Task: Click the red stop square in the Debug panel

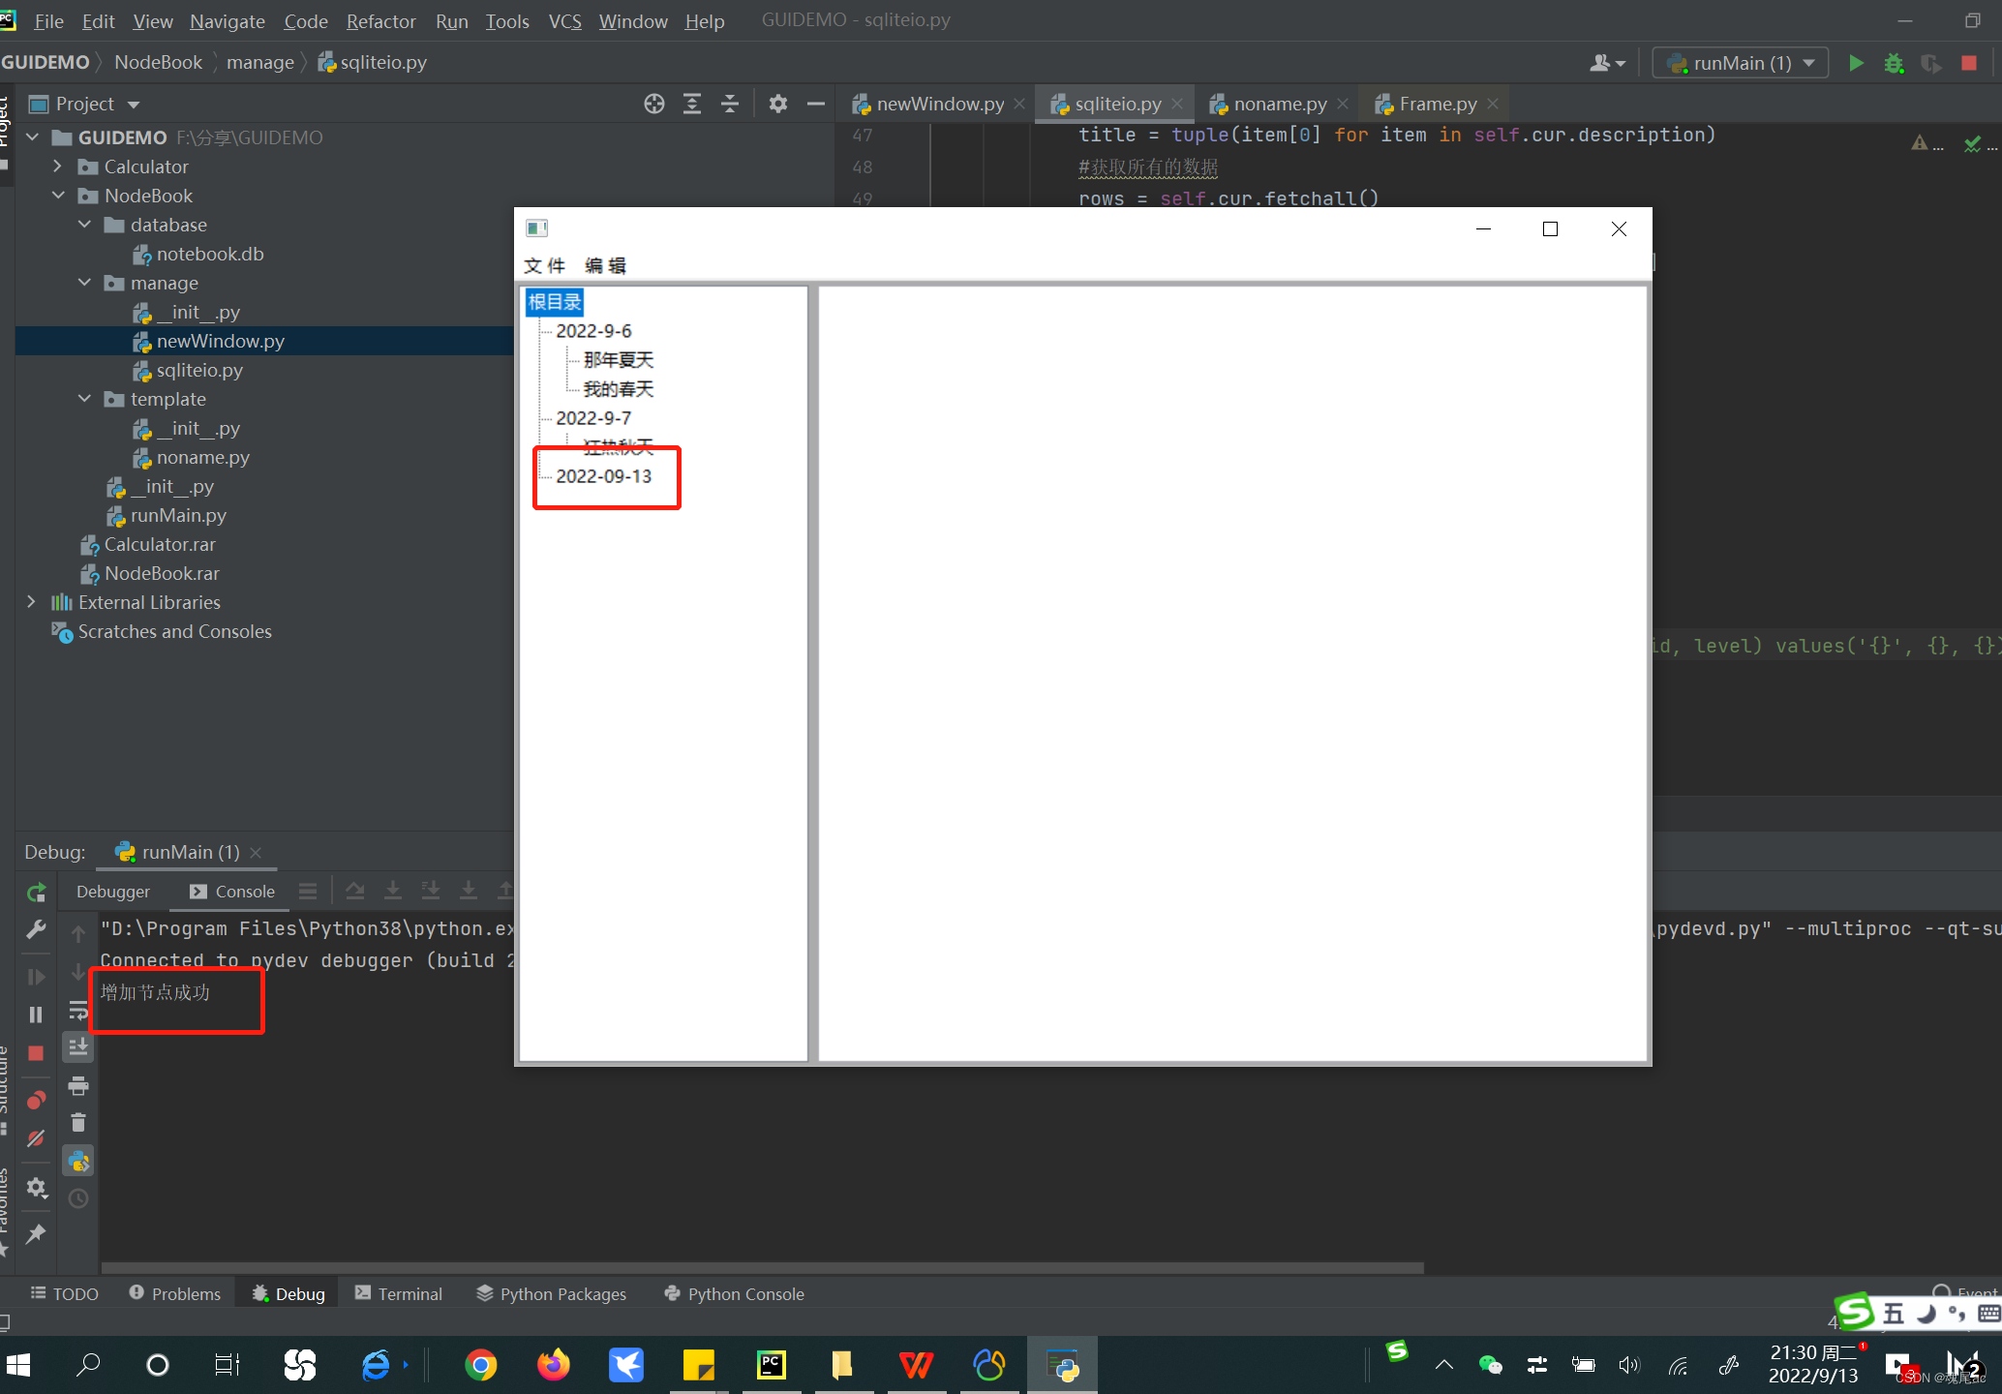Action: (x=36, y=1053)
